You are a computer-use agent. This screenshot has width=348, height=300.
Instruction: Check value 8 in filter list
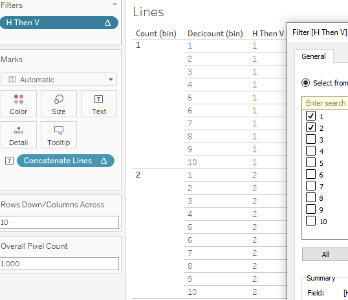point(310,198)
